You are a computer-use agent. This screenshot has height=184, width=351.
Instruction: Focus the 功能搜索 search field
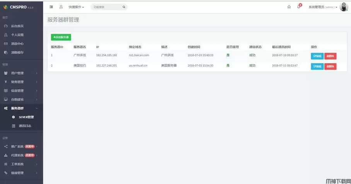[x=106, y=7]
